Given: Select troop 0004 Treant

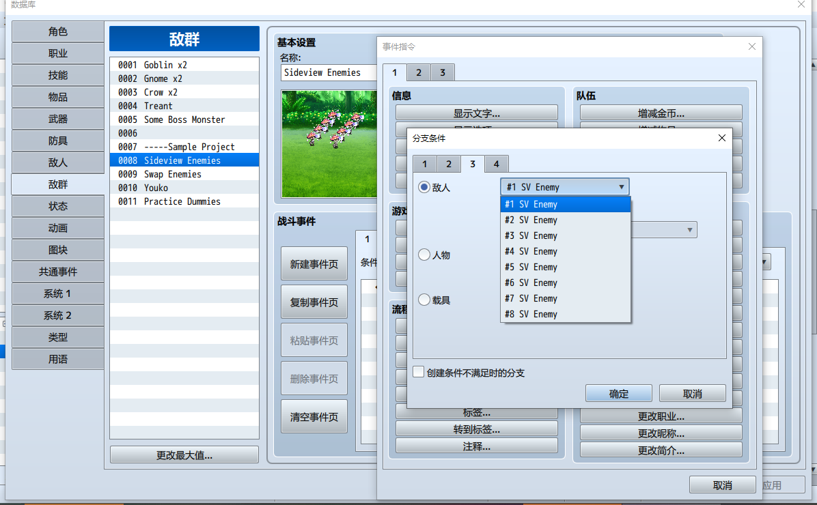Looking at the screenshot, I should [184, 106].
